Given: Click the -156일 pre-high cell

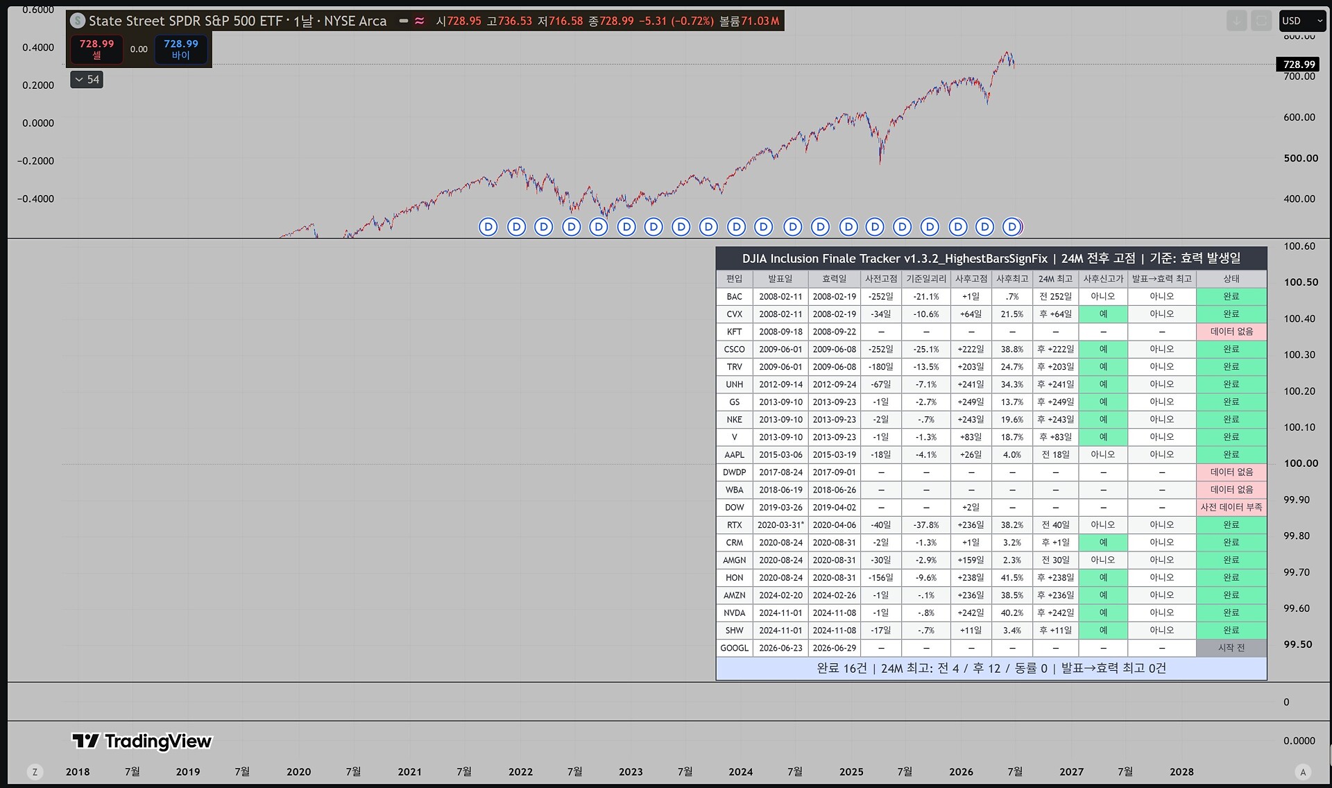Looking at the screenshot, I should (881, 578).
